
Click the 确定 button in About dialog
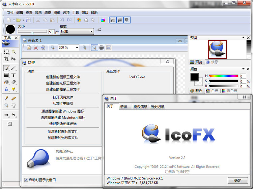pos(238,180)
